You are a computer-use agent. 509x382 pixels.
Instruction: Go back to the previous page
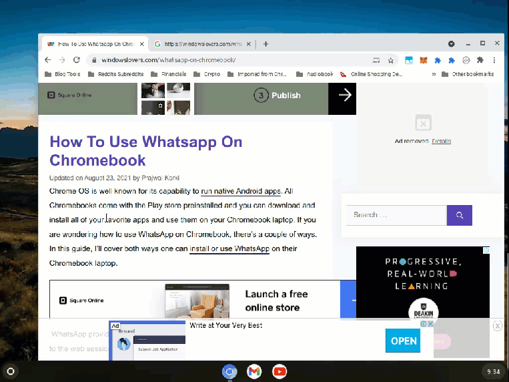[x=48, y=60]
